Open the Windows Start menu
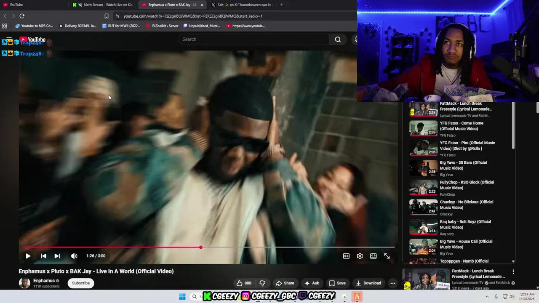Viewport: 539px width, 303px height. tap(182, 297)
